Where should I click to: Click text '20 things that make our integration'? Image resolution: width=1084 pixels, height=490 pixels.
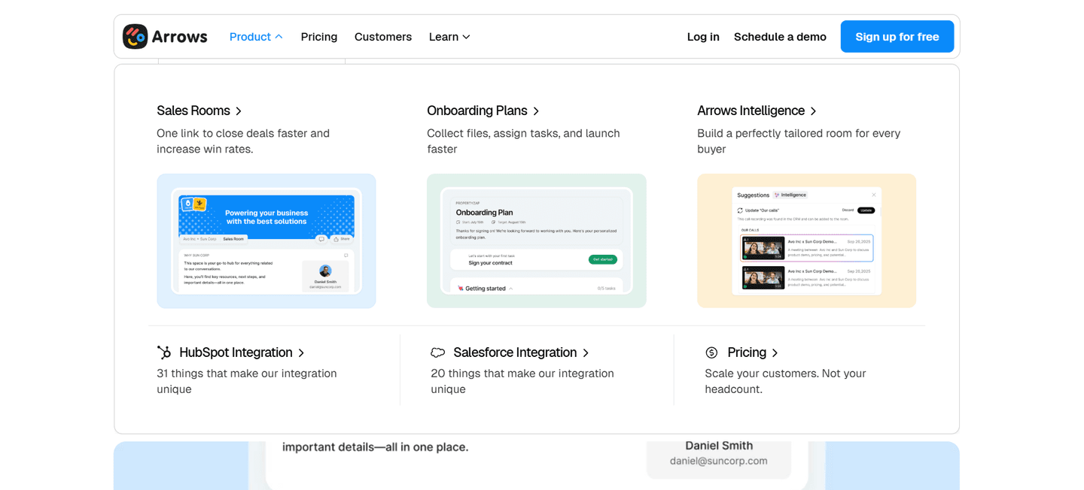[x=522, y=374]
